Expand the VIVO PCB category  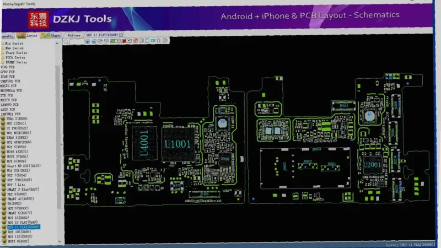tap(7, 67)
